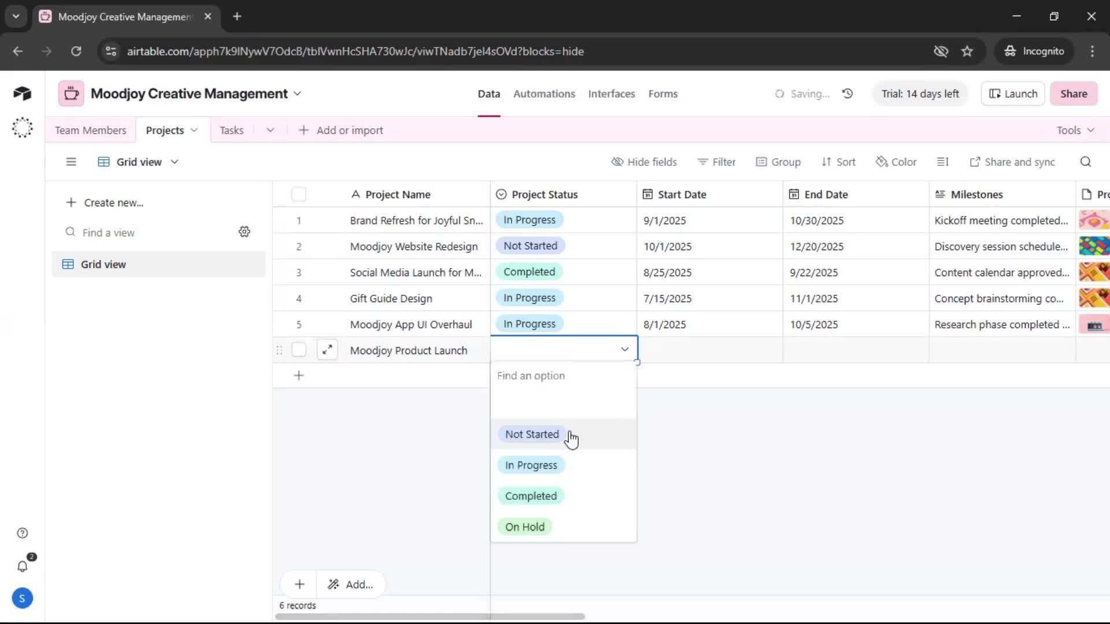Viewport: 1110px width, 624px height.
Task: Click the Project Status column header
Action: [564, 194]
